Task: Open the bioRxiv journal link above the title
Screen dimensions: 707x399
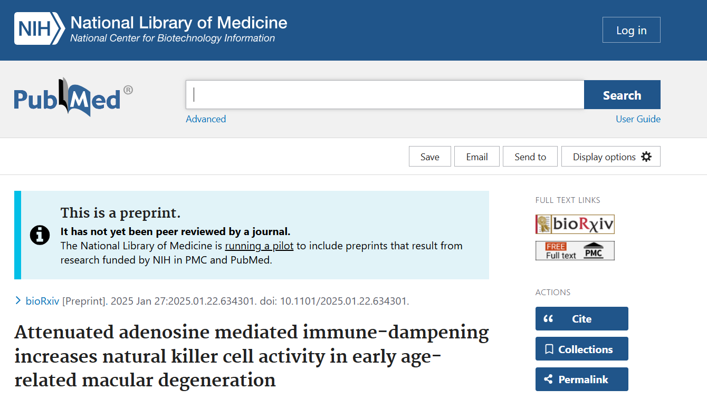Action: (41, 300)
